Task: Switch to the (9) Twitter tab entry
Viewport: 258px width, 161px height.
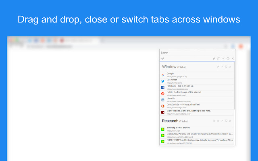Action: coord(197,81)
